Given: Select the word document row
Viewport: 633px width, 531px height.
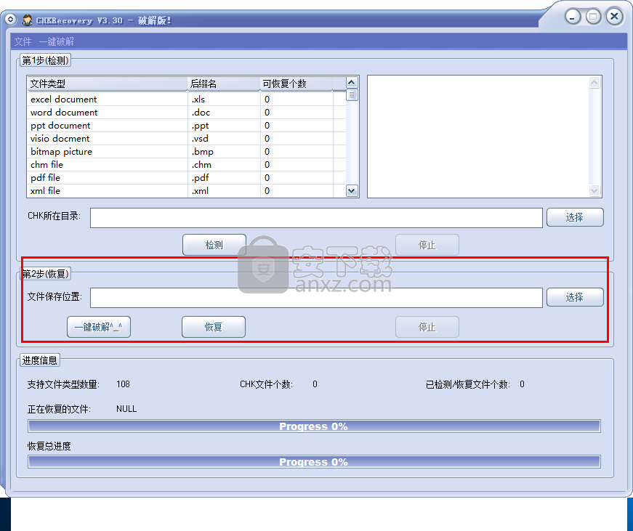Looking at the screenshot, I should 187,112.
